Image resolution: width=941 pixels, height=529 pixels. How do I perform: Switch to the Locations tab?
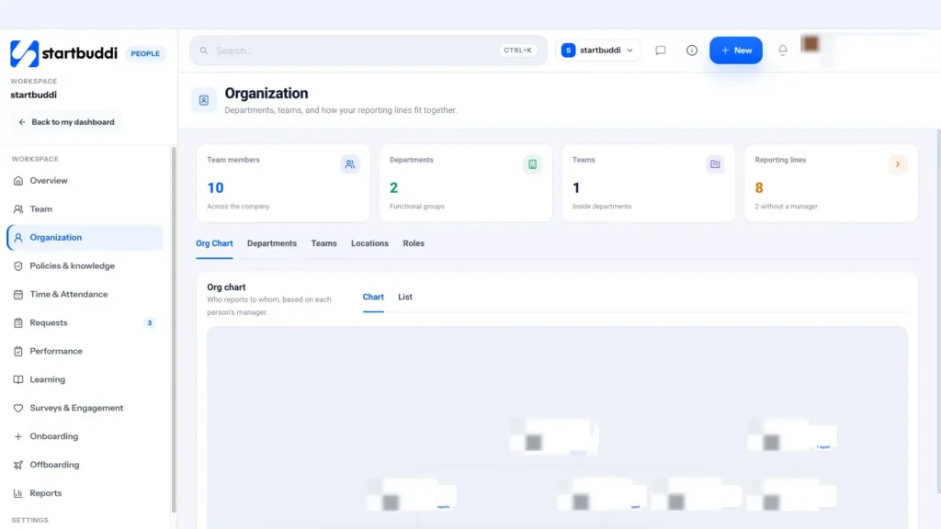(x=369, y=243)
